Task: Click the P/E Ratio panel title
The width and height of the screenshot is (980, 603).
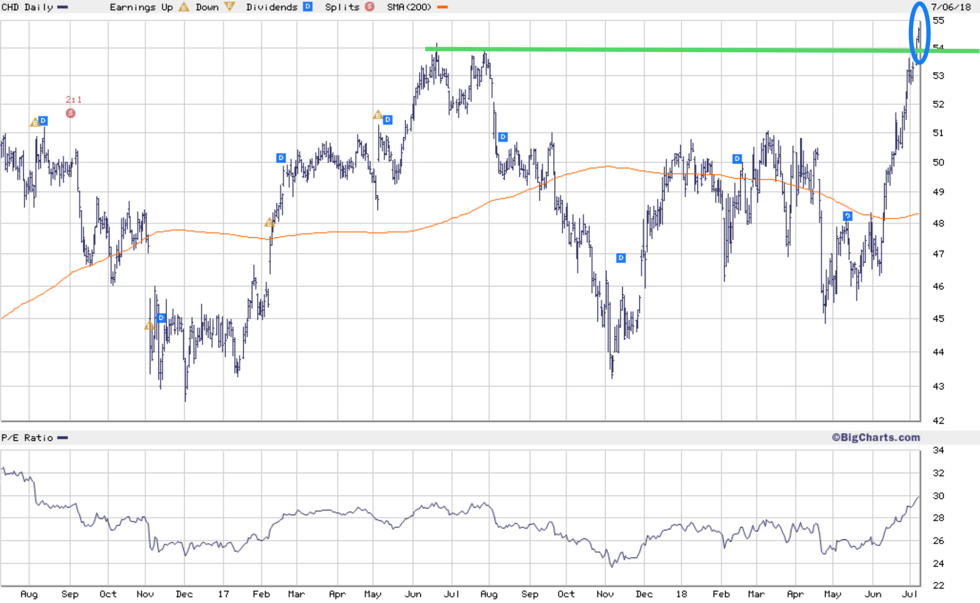Action: (27, 438)
